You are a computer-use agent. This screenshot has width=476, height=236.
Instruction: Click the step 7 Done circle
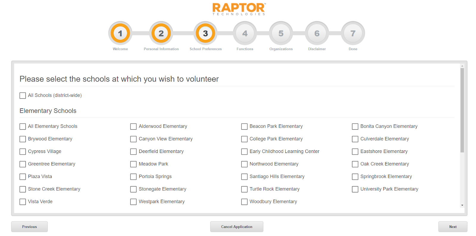click(x=353, y=33)
